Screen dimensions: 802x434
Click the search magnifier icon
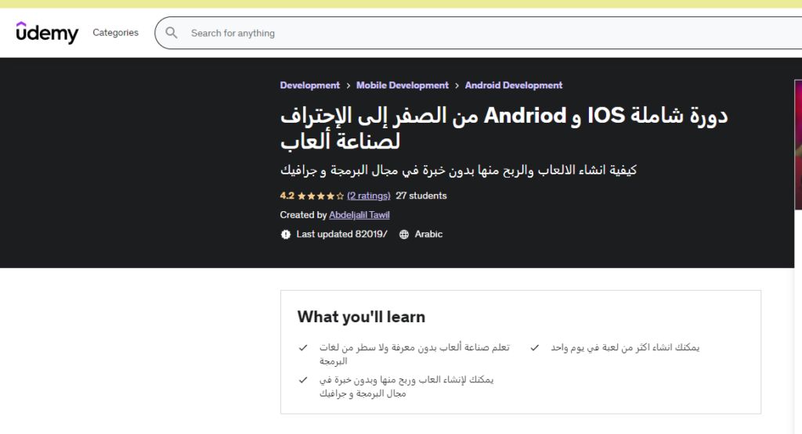click(x=172, y=34)
